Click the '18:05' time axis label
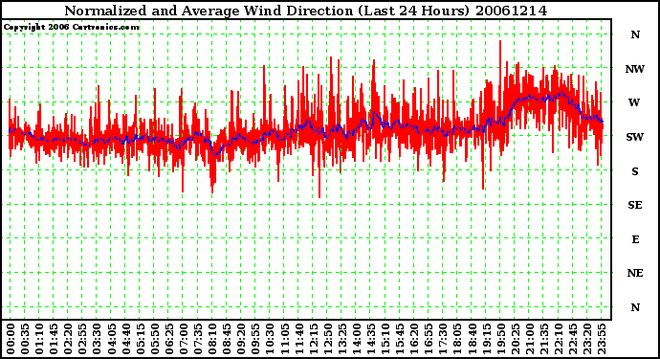 click(458, 339)
